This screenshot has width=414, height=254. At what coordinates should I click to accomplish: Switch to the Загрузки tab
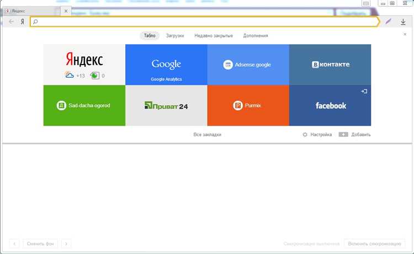pos(175,36)
